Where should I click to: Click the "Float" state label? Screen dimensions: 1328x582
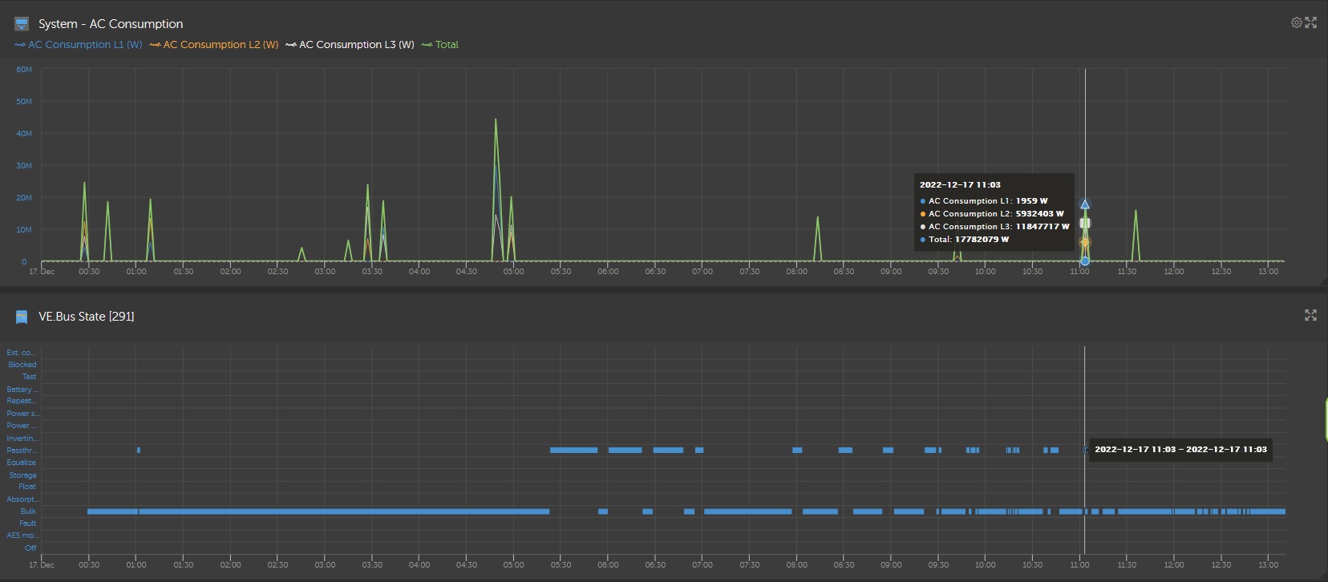[27, 487]
